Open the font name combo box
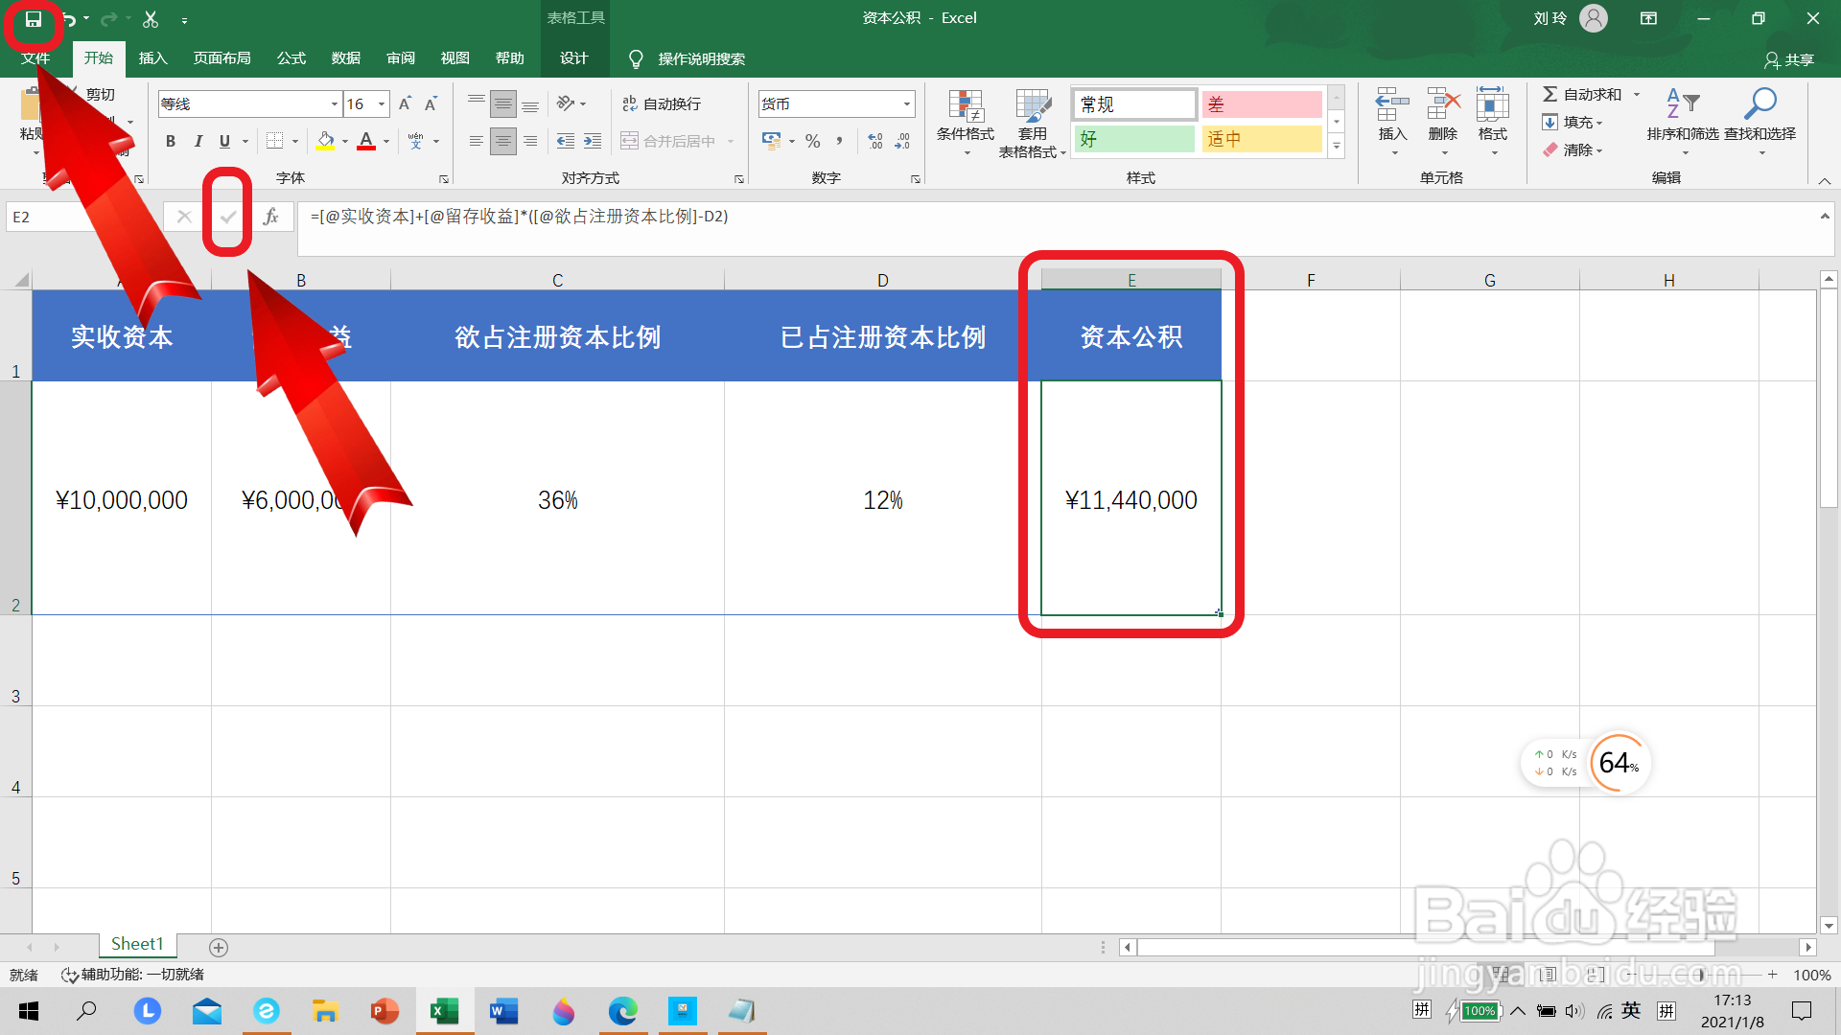The width and height of the screenshot is (1841, 1035). 249,103
